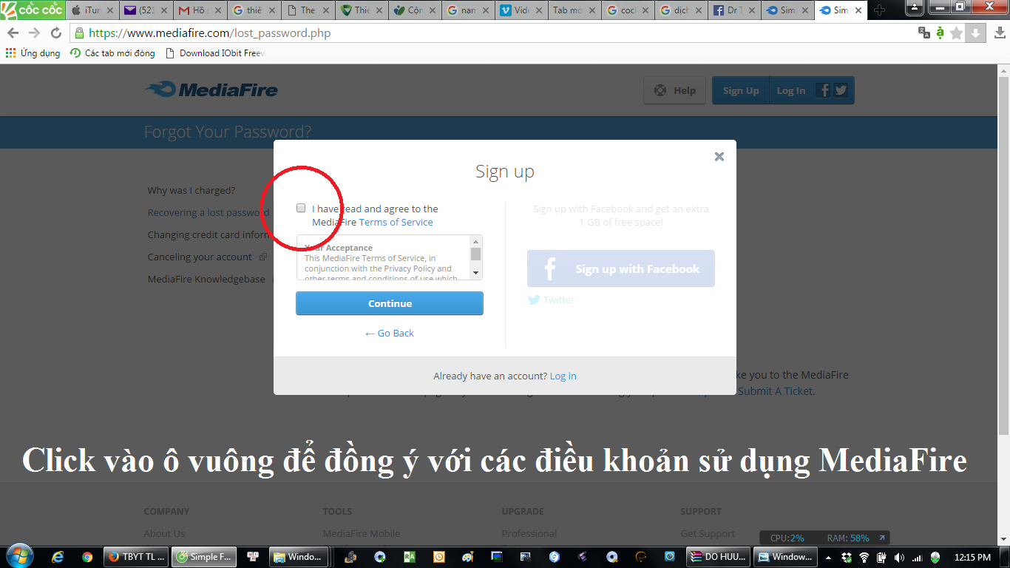Open Ứng dụng apps bookmark

coord(33,53)
